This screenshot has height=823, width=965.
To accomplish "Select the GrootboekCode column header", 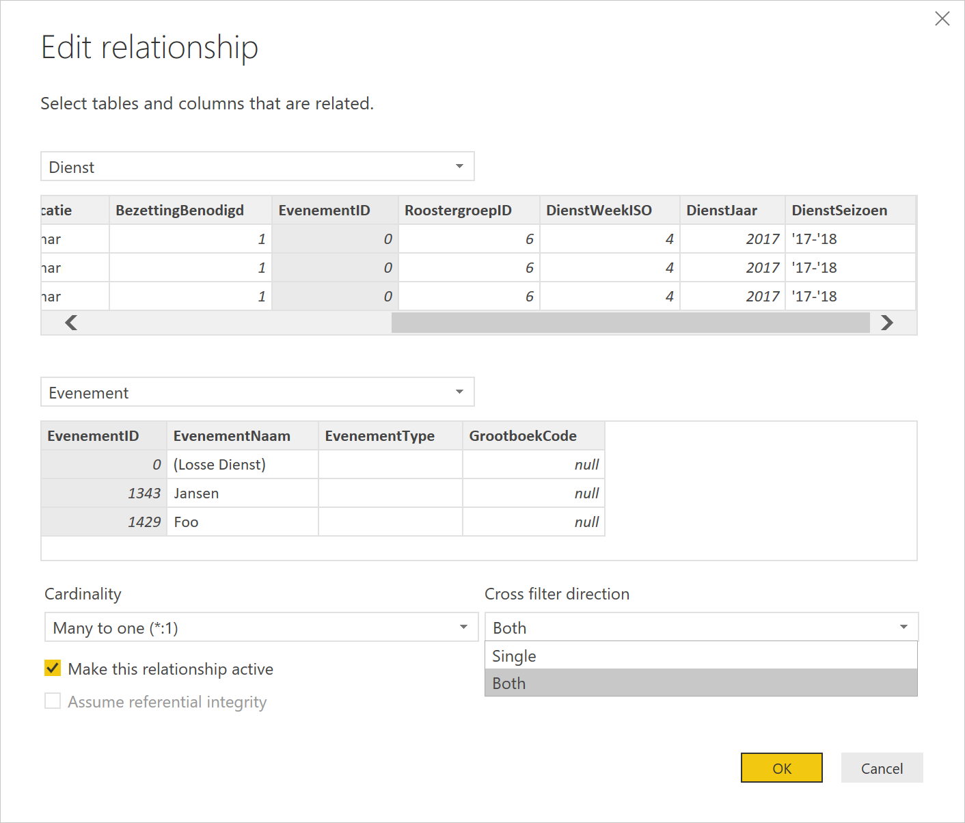I will (534, 436).
